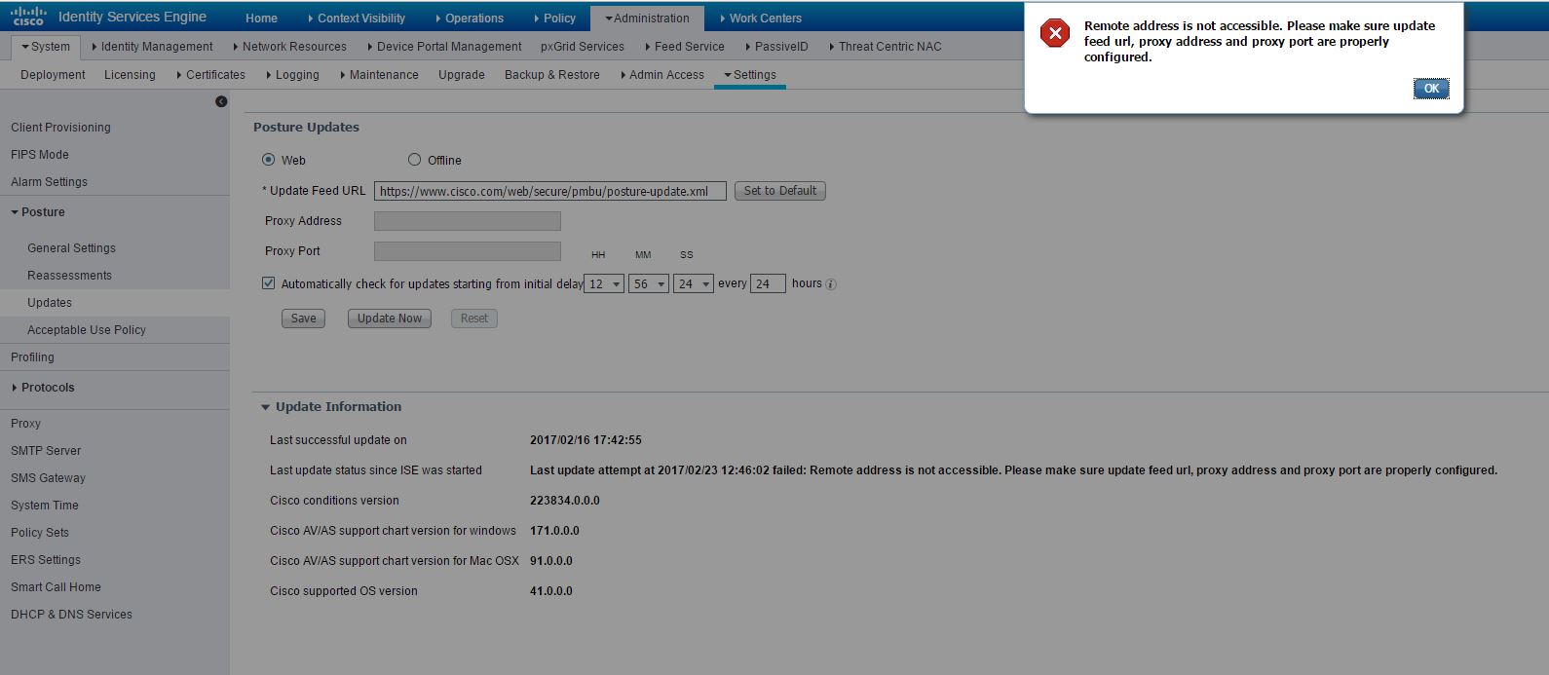Screen dimensions: 1549x675
Task: Open SMS Gateway settings
Action: [x=48, y=478]
